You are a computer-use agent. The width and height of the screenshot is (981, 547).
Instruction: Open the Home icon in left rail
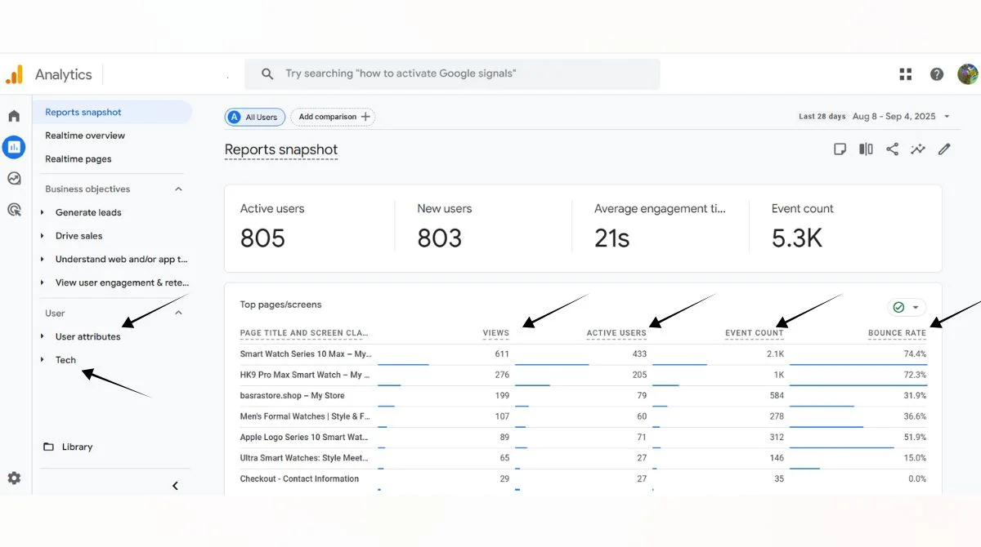click(14, 116)
